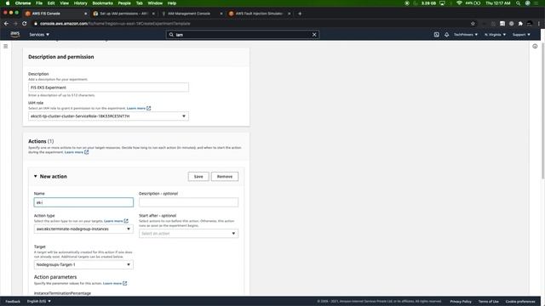
Task: Click the browser address bar URL
Action: click(115, 24)
